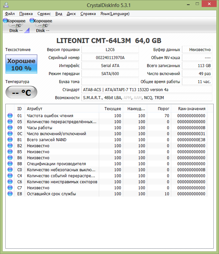Click status orb for B1 Всего записей NAND

(x=10, y=140)
